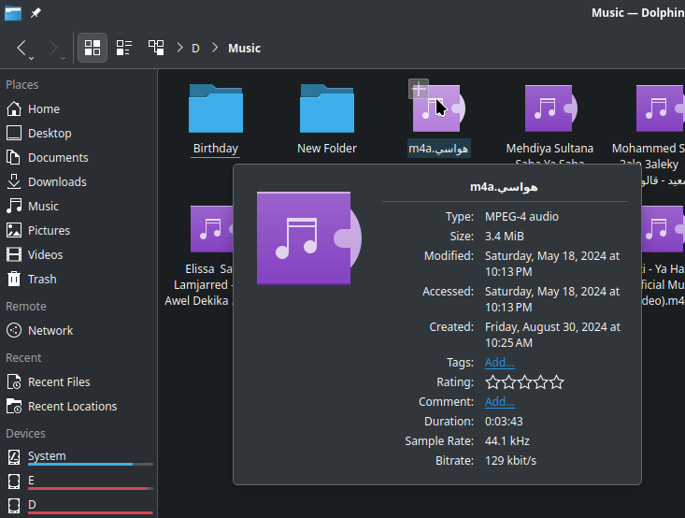Open Network under Remote

point(78,330)
